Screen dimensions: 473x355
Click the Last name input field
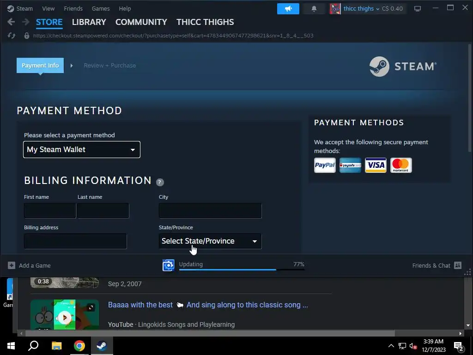point(103,211)
